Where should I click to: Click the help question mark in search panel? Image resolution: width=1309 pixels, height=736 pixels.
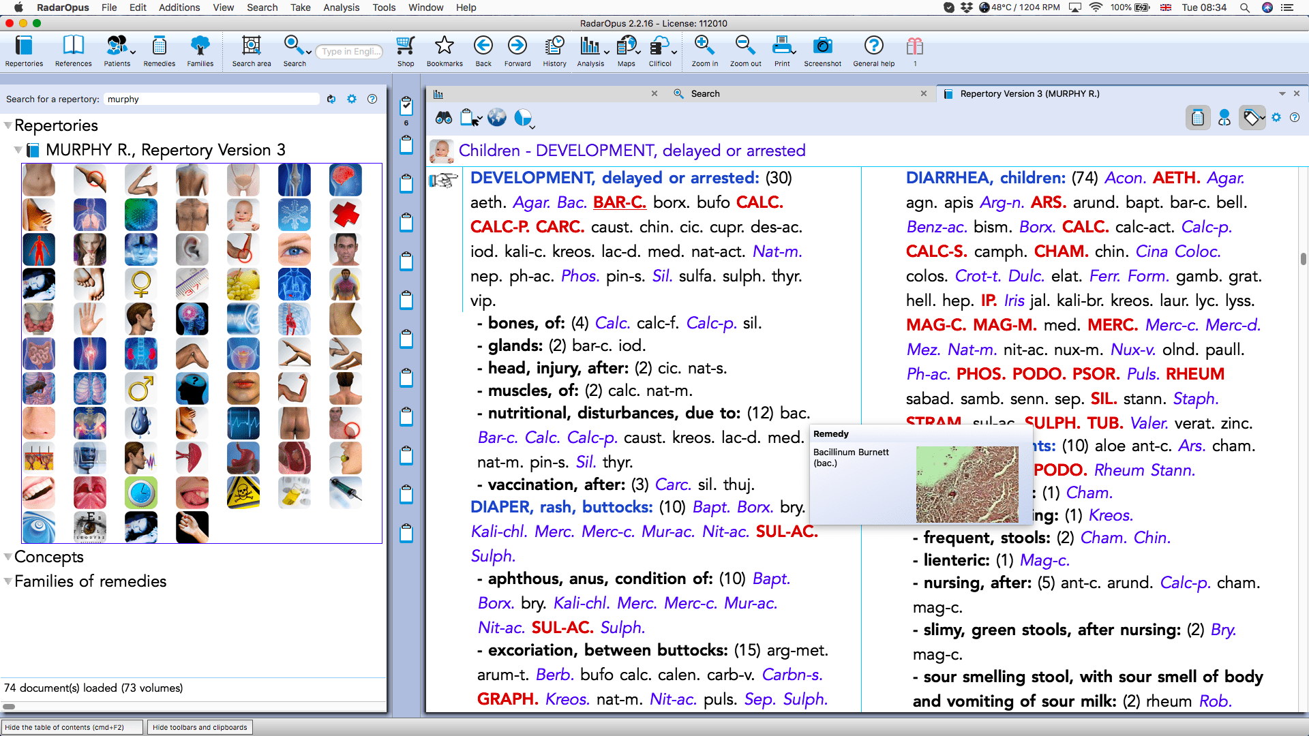point(372,99)
